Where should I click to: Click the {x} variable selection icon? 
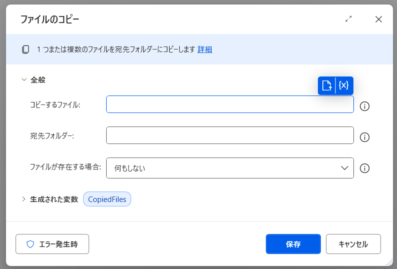[344, 85]
